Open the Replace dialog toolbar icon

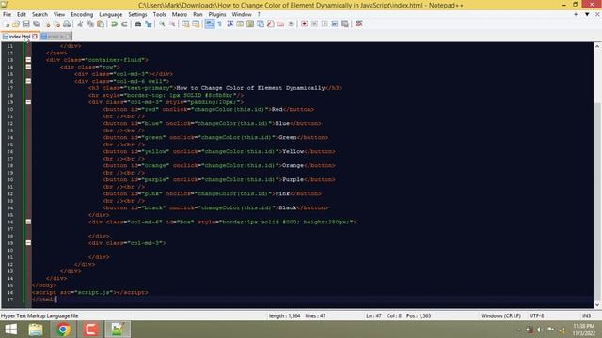click(149, 23)
